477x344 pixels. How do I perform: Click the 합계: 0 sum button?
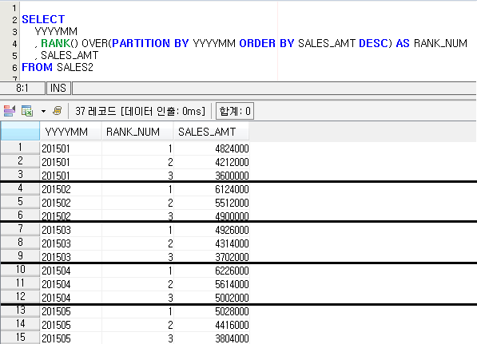(235, 111)
